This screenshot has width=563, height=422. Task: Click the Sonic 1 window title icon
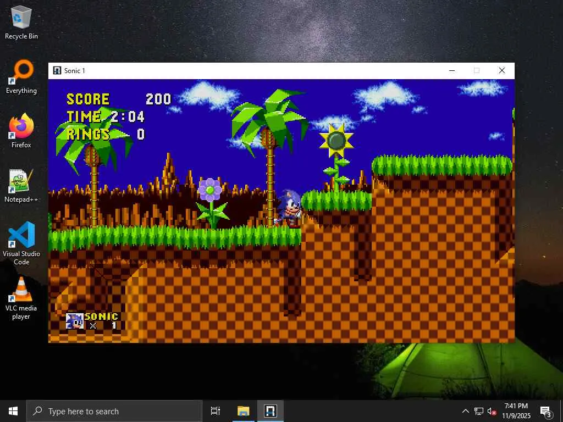(57, 70)
